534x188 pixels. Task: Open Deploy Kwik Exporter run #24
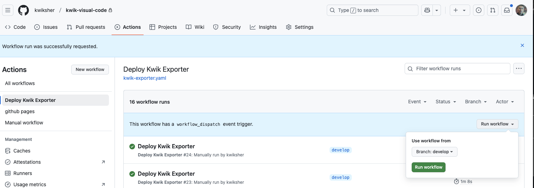click(x=166, y=146)
